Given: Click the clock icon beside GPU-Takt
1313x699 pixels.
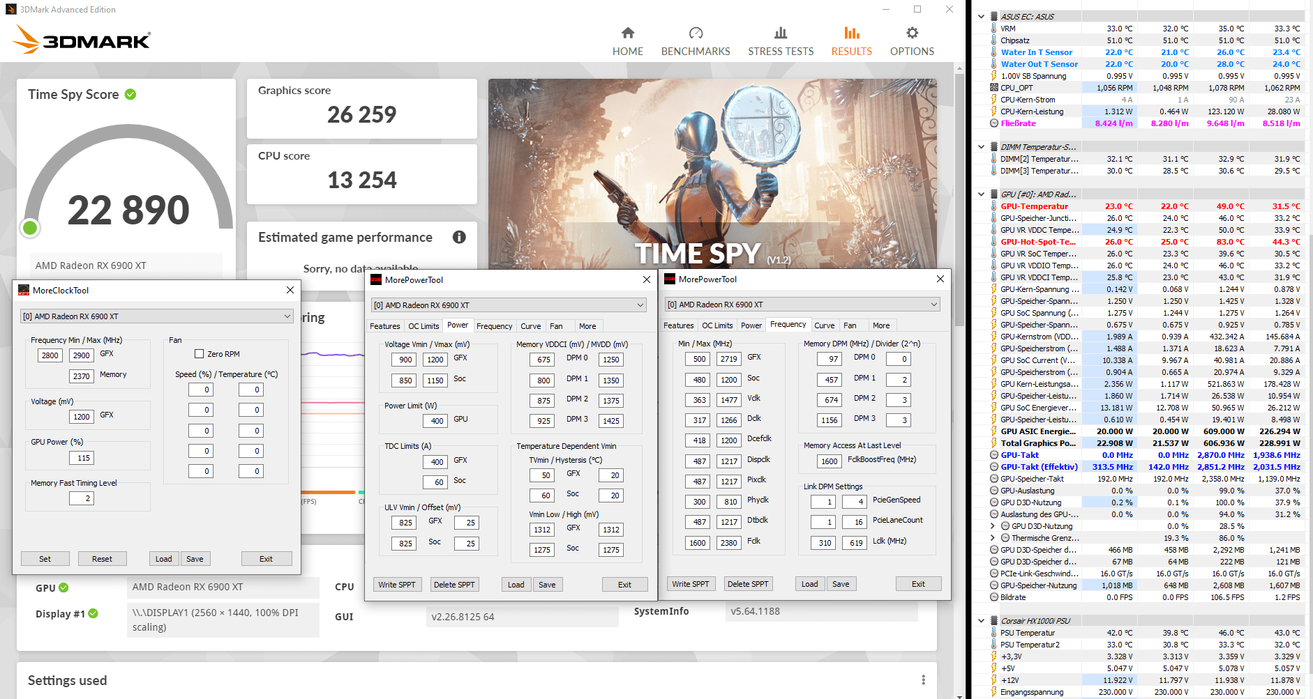Looking at the screenshot, I should (994, 455).
